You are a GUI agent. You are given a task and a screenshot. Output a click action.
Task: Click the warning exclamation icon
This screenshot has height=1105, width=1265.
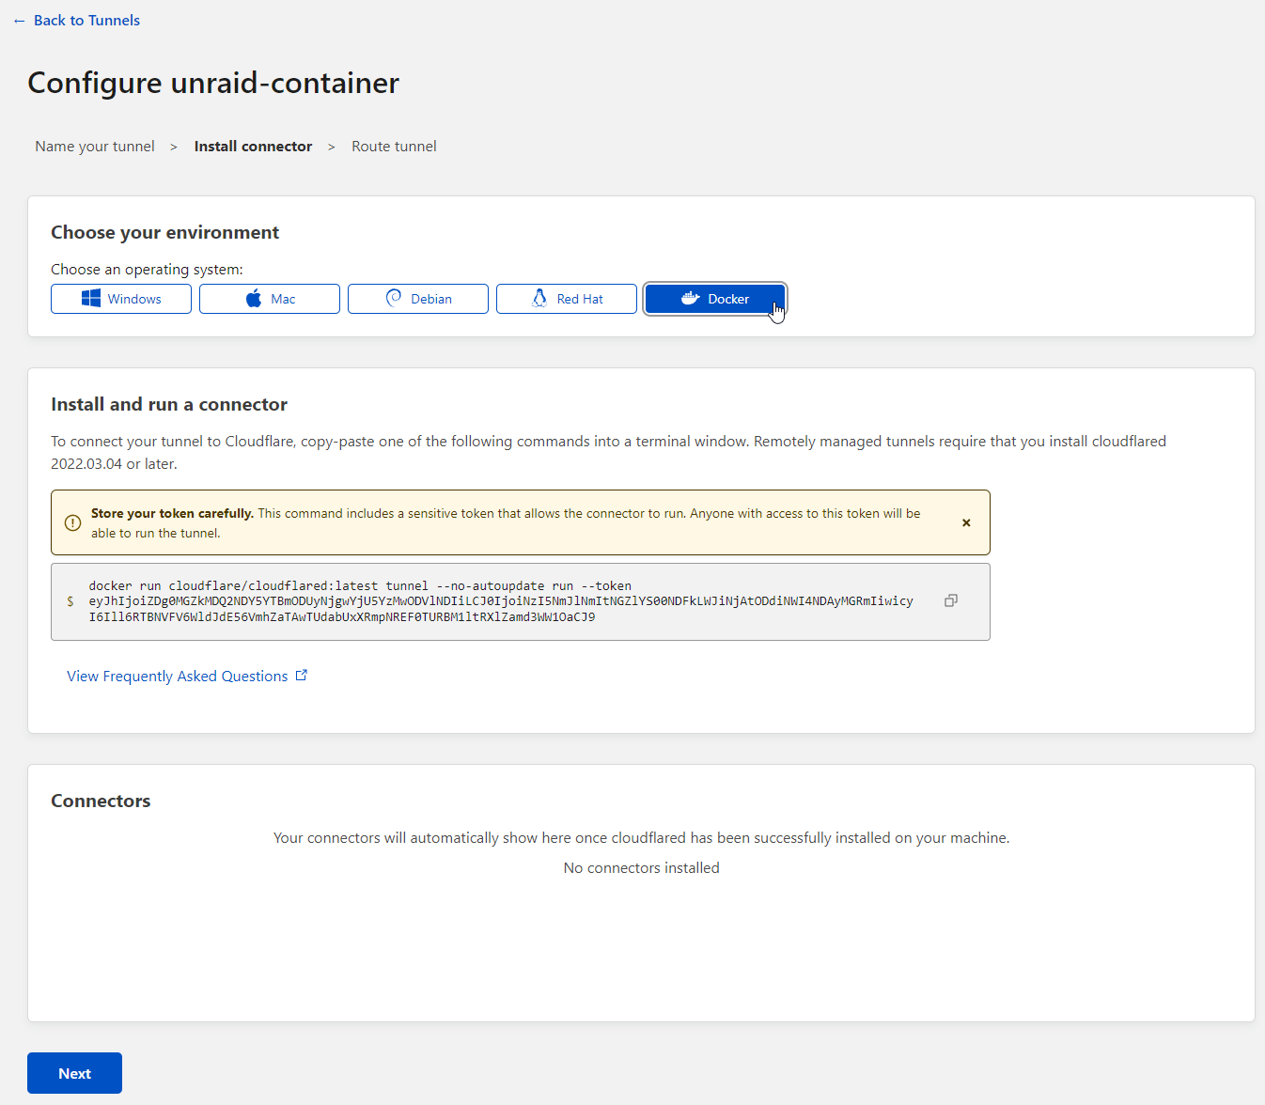click(72, 522)
